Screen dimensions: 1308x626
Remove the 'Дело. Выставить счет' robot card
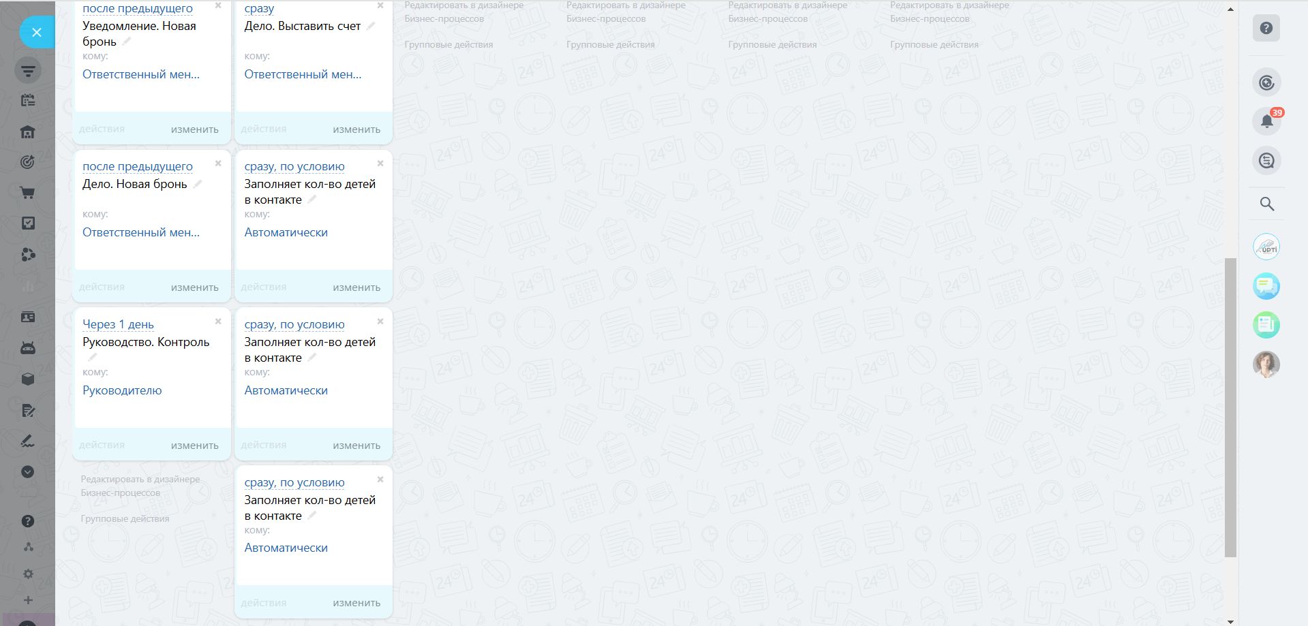click(x=380, y=5)
